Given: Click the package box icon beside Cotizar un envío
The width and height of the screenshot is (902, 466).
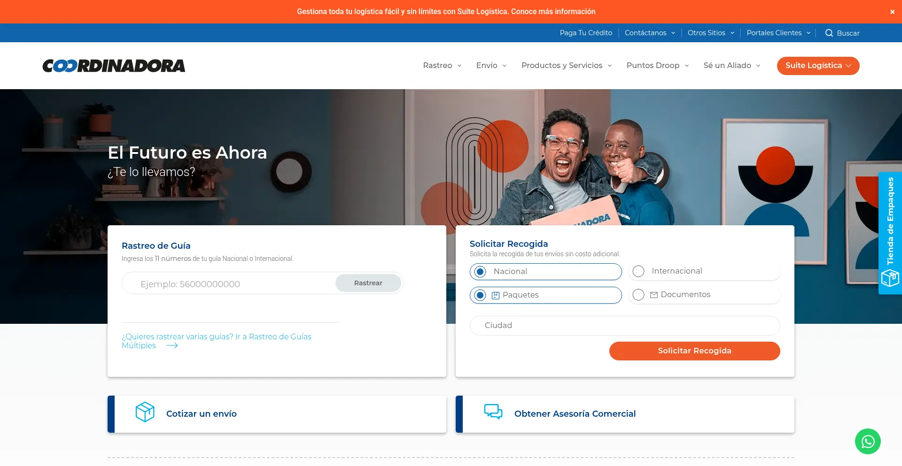Looking at the screenshot, I should point(145,412).
